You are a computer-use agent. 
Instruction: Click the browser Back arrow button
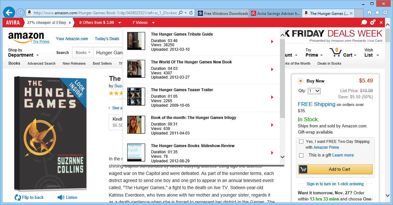pos(9,13)
